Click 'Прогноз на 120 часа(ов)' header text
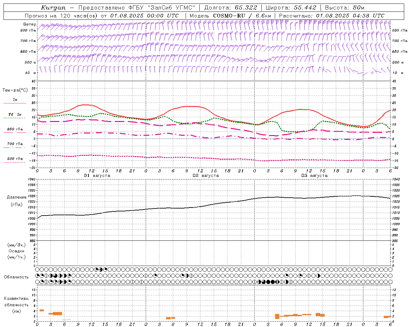Screen dimensions: 409x327 click(62, 16)
